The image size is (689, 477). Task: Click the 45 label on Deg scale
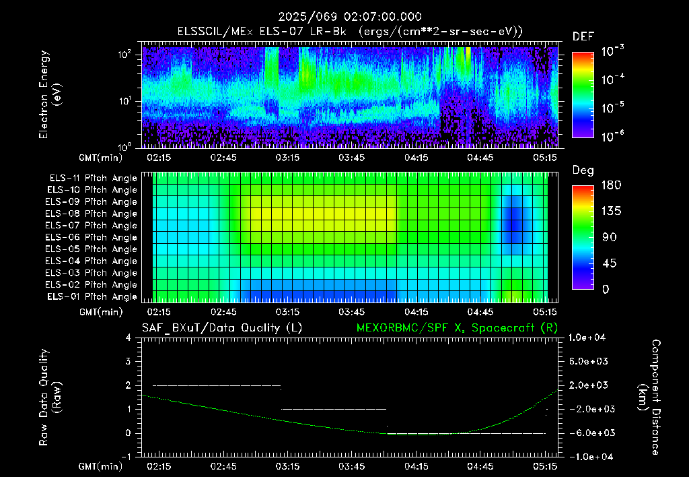(610, 263)
